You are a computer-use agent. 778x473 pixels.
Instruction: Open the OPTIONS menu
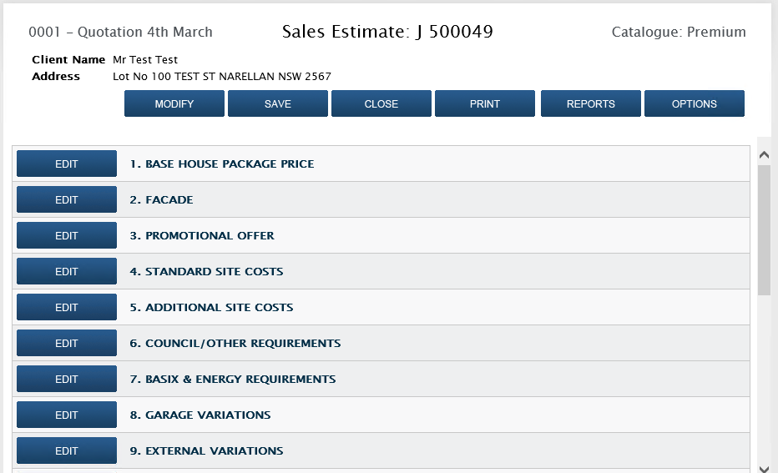point(695,103)
